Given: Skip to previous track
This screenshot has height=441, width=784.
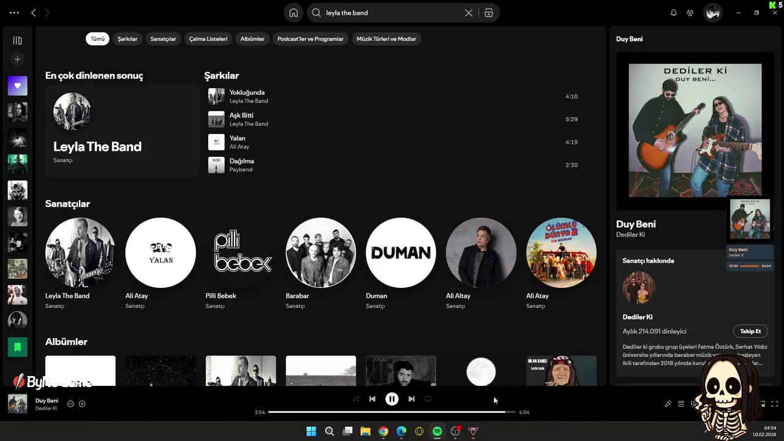Looking at the screenshot, I should [372, 399].
